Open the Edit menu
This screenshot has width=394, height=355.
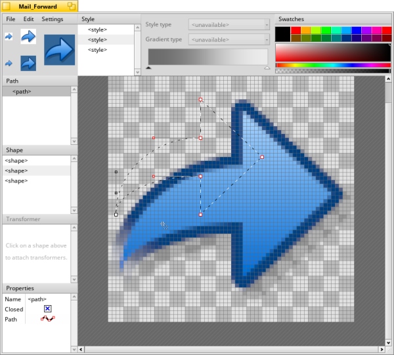[x=28, y=19]
